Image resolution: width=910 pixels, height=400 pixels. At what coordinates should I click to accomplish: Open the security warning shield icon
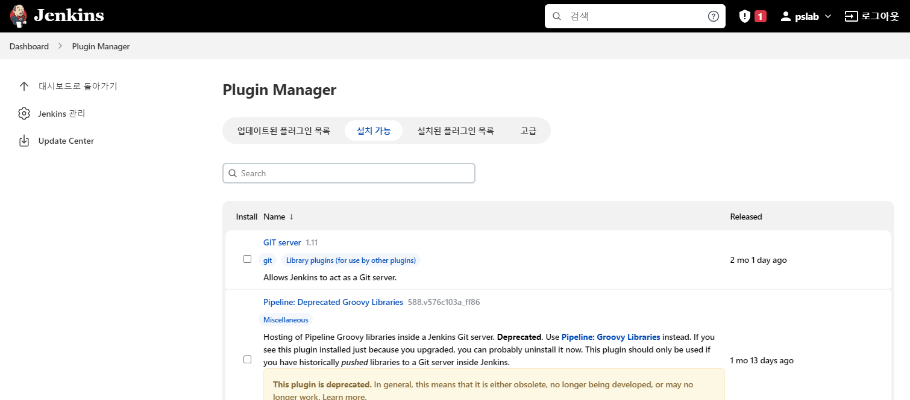tap(745, 16)
